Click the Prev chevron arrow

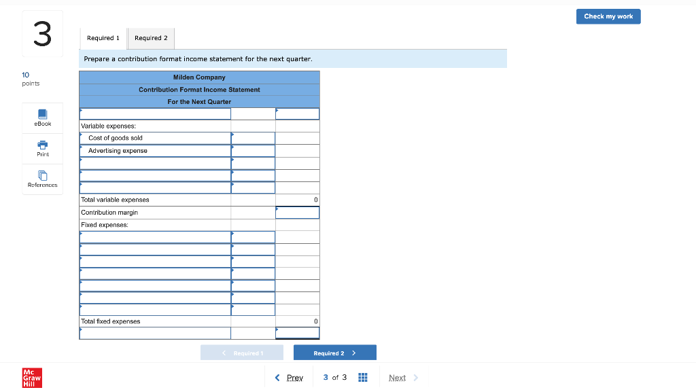277,377
